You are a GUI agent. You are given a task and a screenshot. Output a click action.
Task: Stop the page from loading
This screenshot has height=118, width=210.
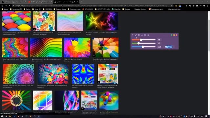[x=10, y=6]
